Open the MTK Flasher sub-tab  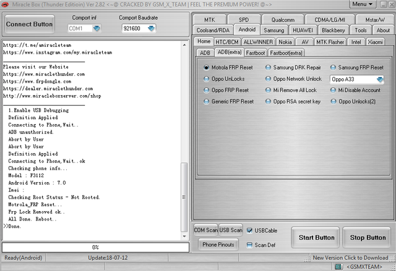tap(330, 42)
